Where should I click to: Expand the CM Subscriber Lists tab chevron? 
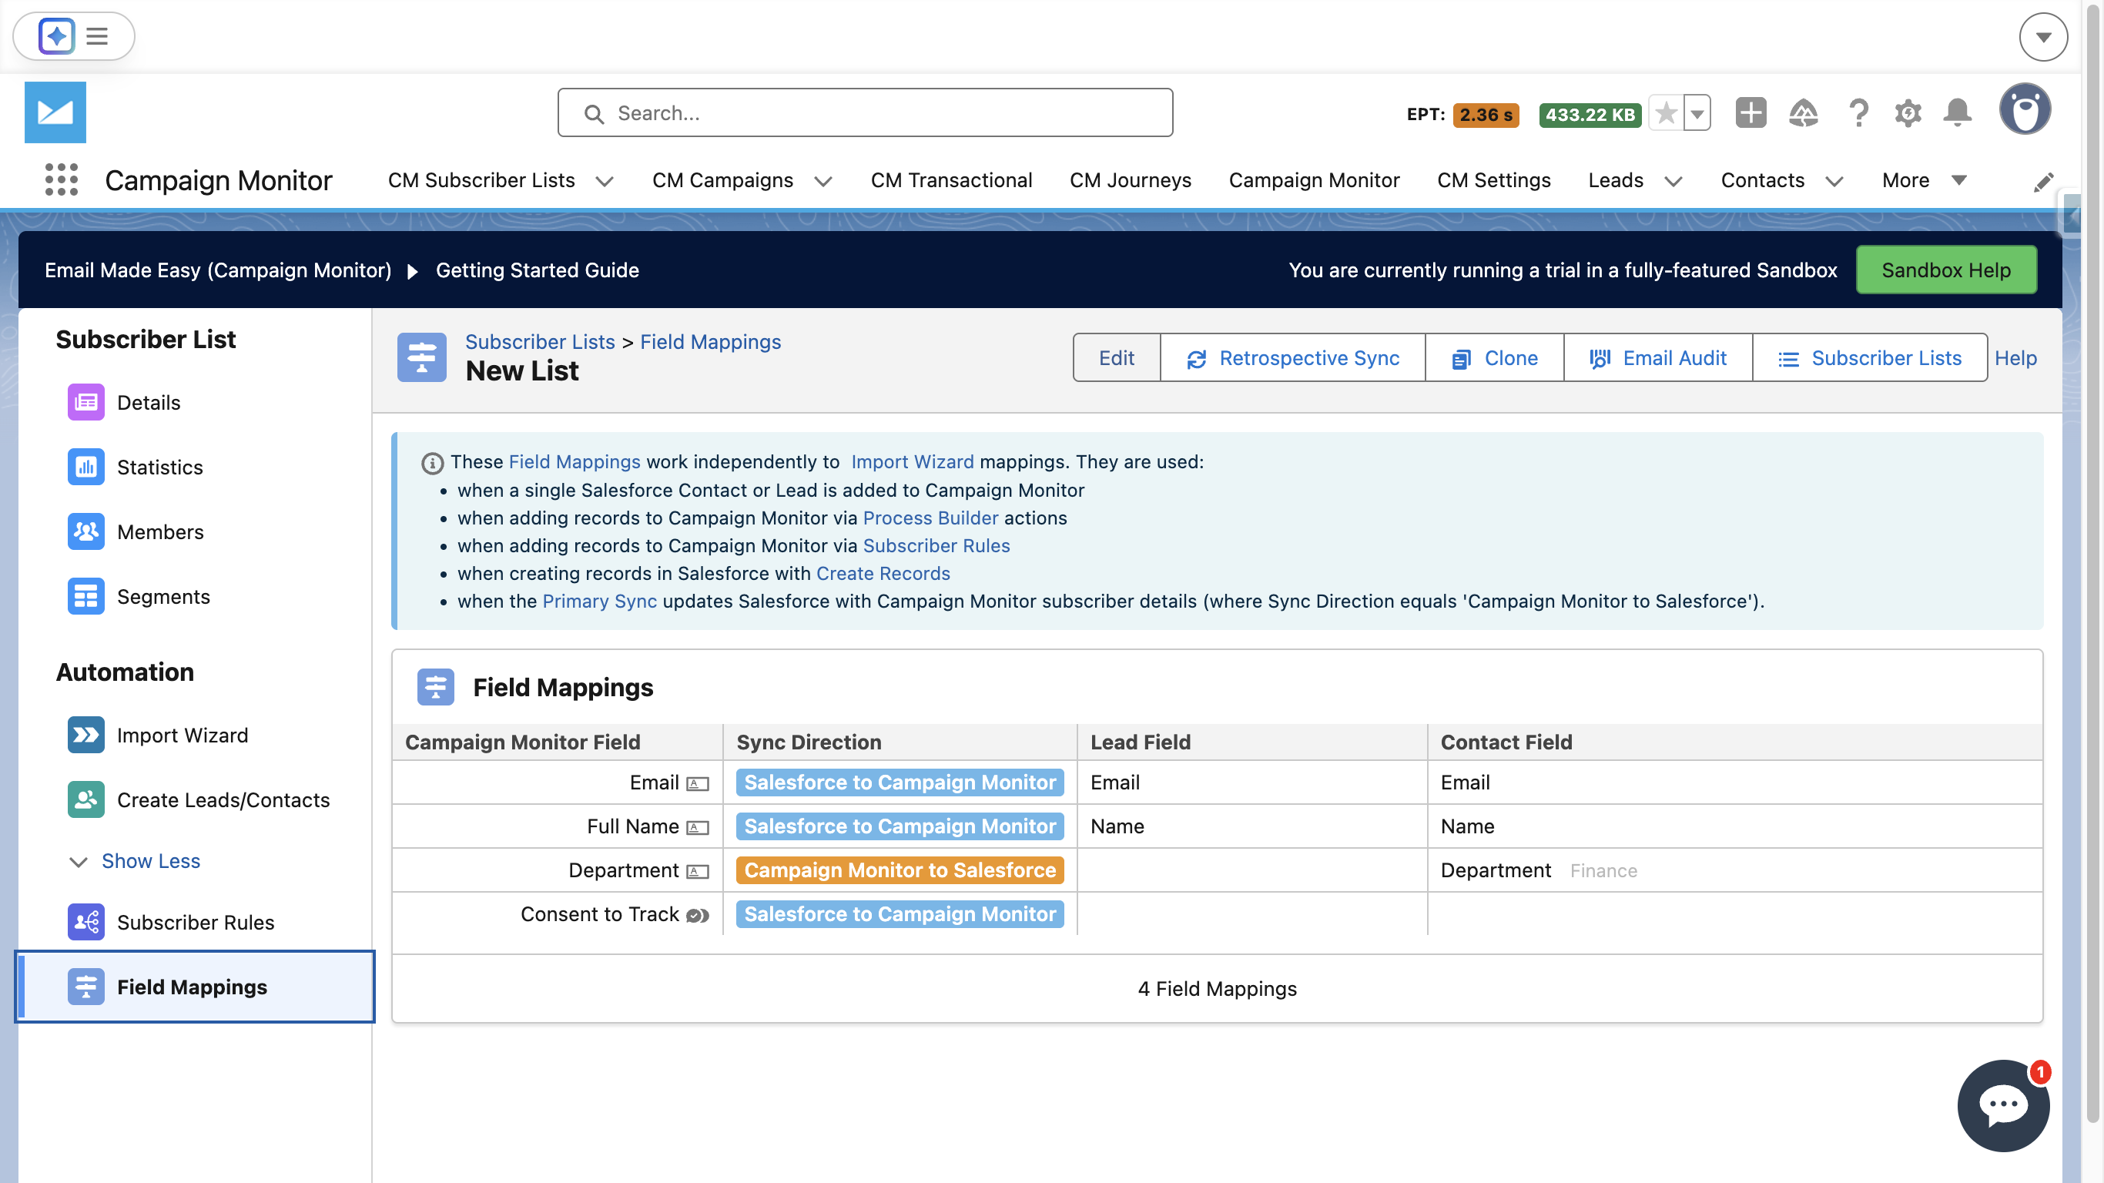tap(605, 181)
